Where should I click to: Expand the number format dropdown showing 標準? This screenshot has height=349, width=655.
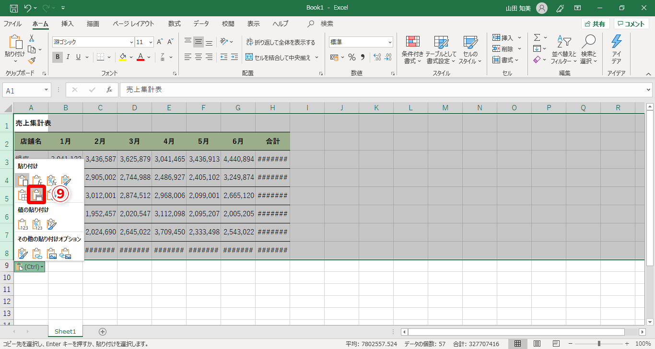point(389,42)
